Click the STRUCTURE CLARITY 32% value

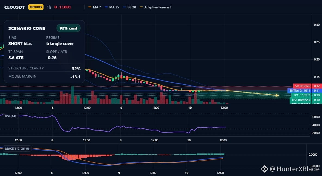76,69
